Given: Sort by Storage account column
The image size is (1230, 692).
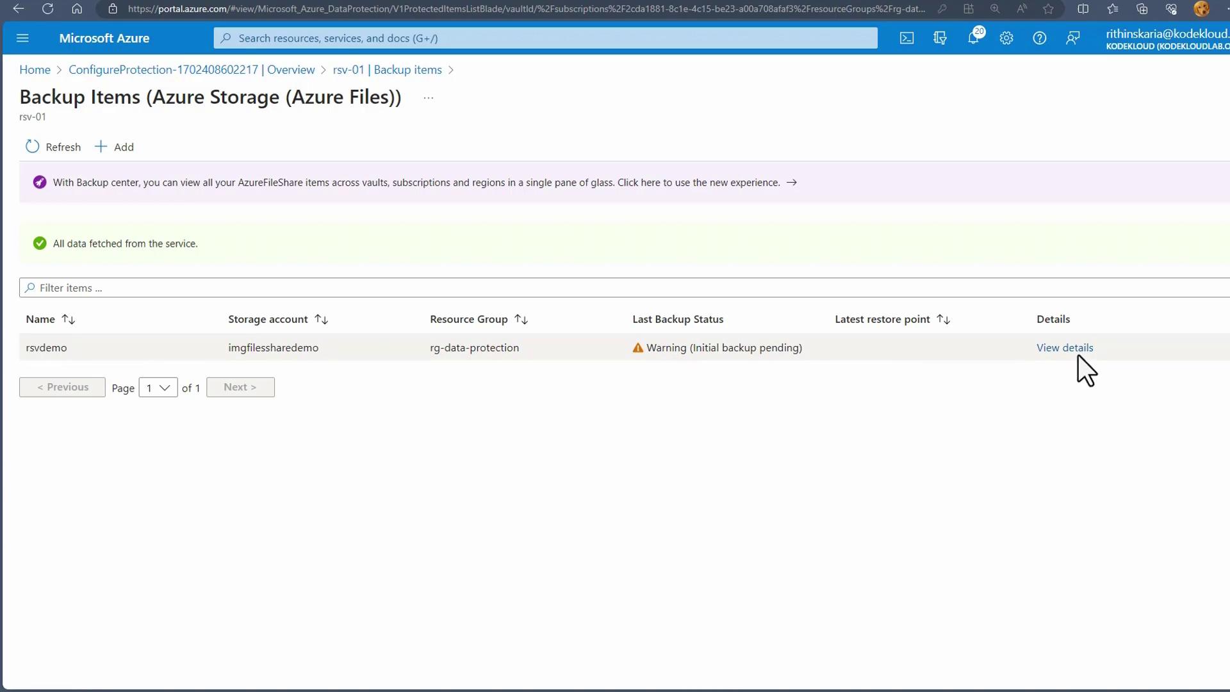Looking at the screenshot, I should pos(322,319).
